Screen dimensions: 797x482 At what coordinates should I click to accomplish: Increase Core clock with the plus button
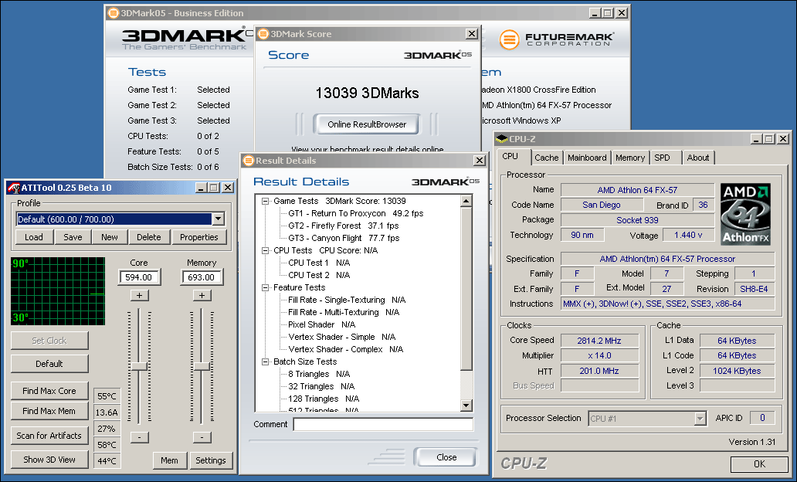click(139, 295)
